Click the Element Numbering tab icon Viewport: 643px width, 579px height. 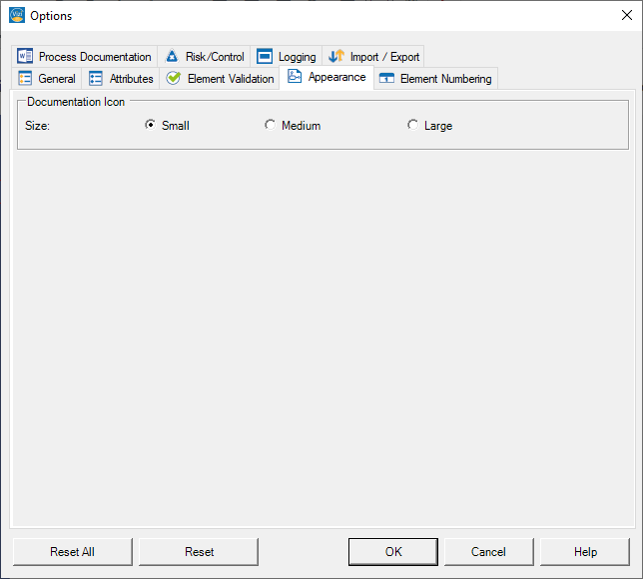pos(386,79)
